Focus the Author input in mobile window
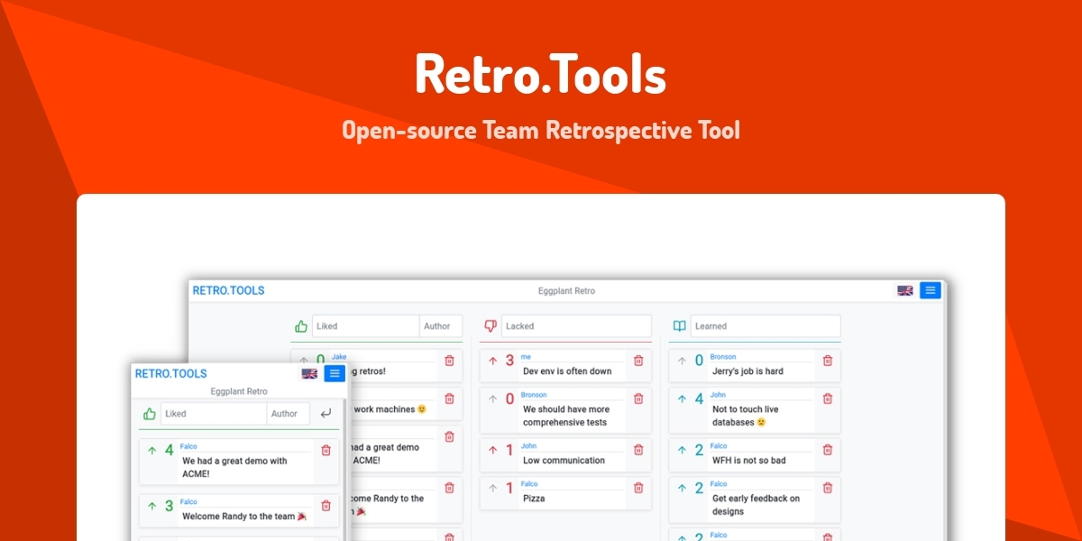 coord(289,414)
